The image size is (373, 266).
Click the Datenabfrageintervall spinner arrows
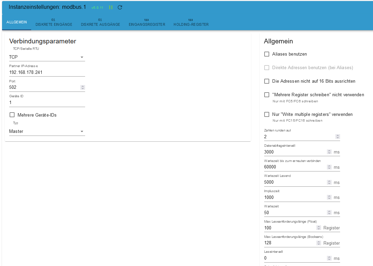tap(329, 152)
